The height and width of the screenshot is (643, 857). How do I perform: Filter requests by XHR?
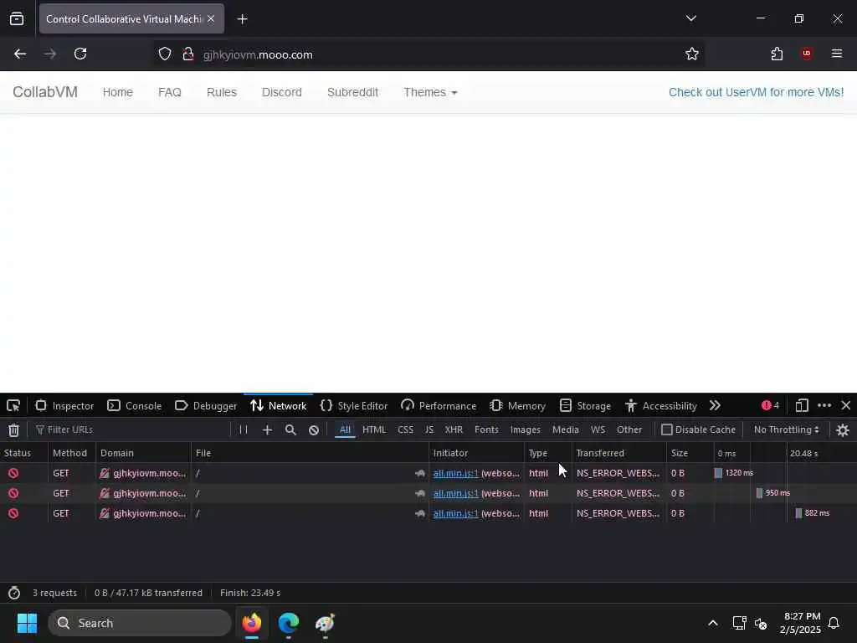click(454, 430)
